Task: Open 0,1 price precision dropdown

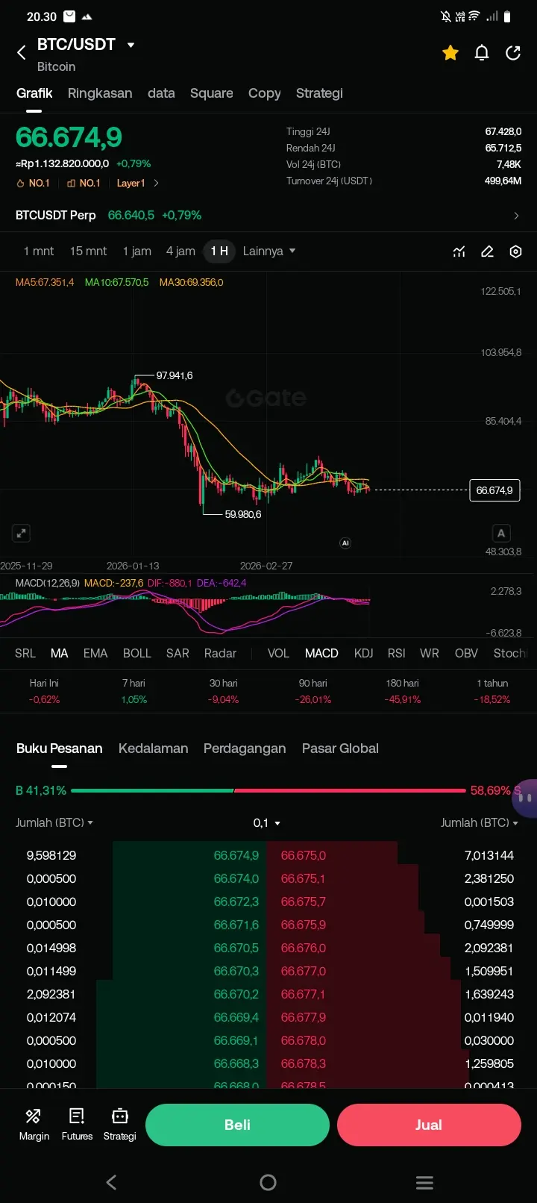Action: pos(267,823)
